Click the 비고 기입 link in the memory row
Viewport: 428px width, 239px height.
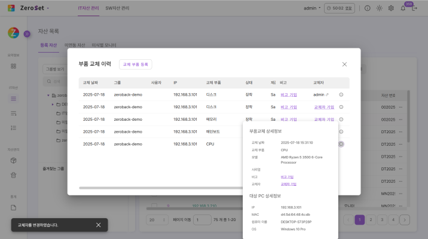click(288, 119)
